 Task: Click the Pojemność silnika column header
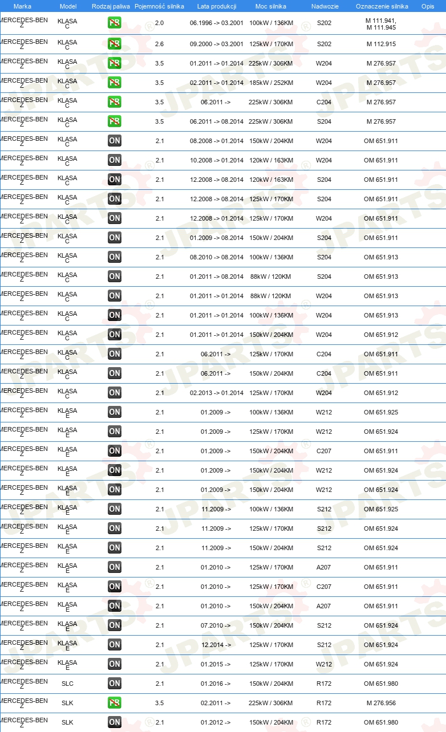click(159, 6)
